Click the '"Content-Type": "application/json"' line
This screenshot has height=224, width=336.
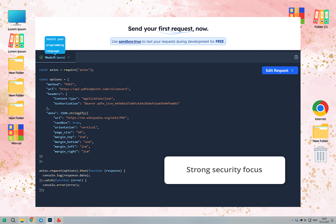click(x=84, y=99)
